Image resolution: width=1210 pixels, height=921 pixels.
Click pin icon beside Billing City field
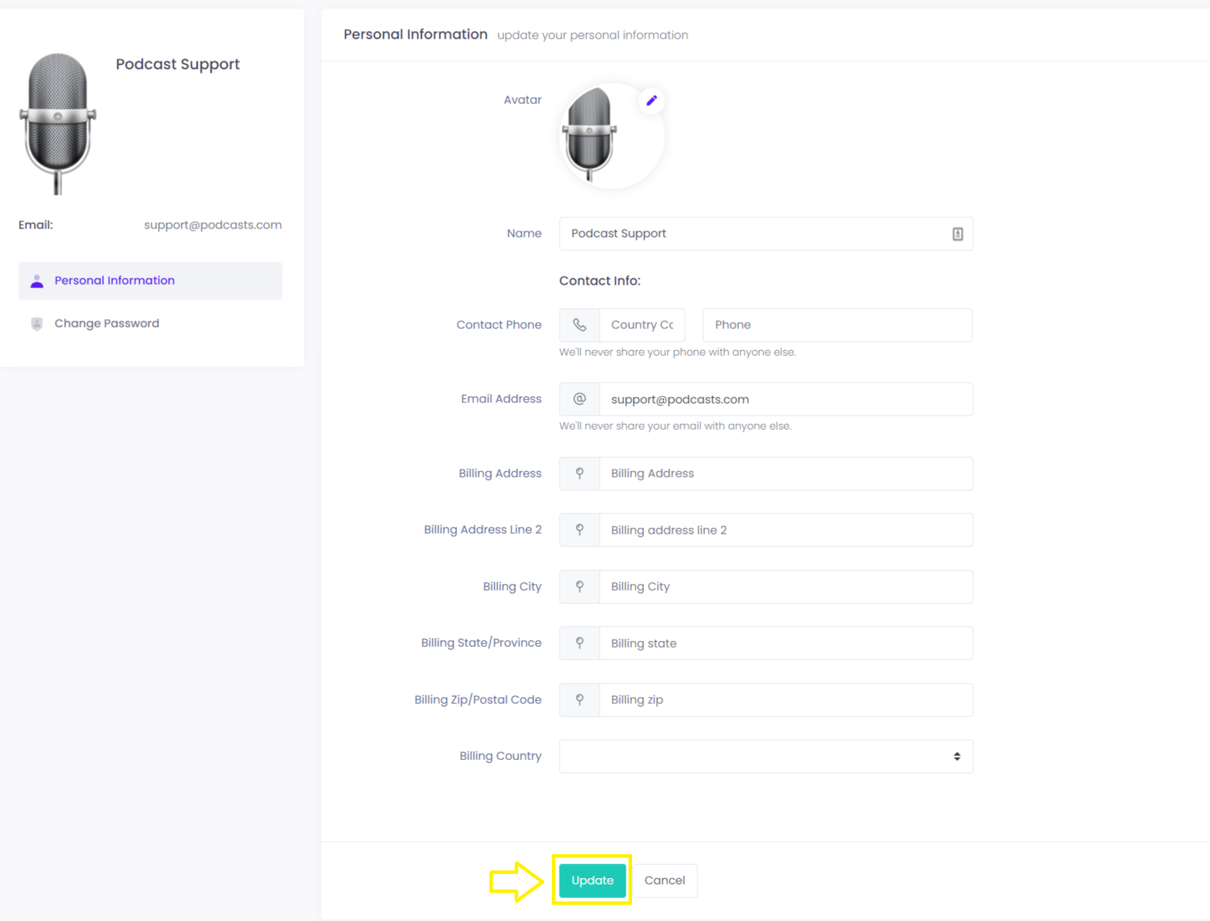pyautogui.click(x=579, y=587)
